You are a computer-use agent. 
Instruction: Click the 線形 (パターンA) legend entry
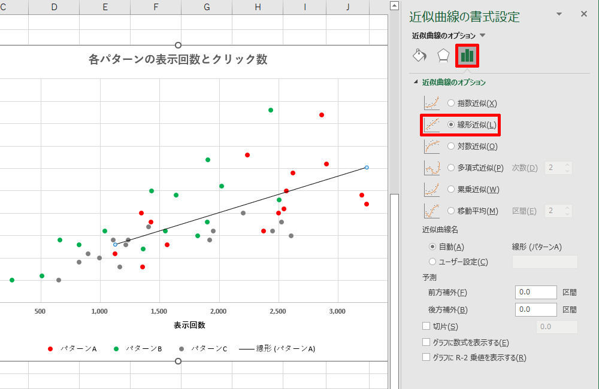(x=277, y=348)
